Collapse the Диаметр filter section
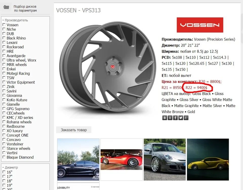The height and width of the screenshot is (190, 243). pyautogui.click(x=10, y=167)
